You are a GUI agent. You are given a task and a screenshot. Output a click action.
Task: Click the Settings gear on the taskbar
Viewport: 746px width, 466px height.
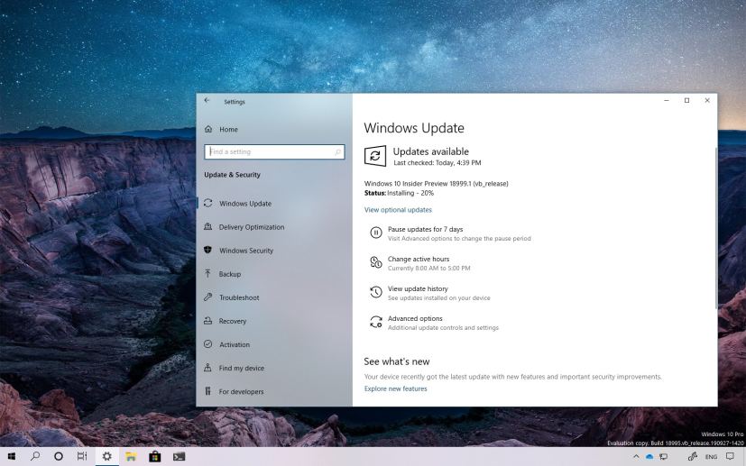coord(107,456)
